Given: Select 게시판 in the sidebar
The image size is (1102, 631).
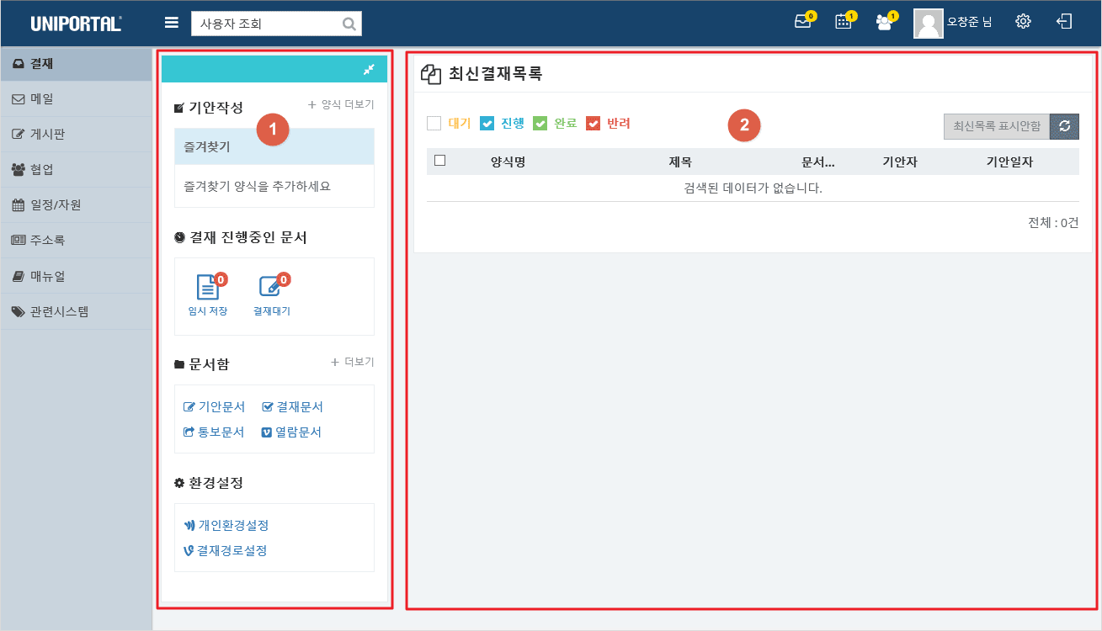Looking at the screenshot, I should coord(76,134).
